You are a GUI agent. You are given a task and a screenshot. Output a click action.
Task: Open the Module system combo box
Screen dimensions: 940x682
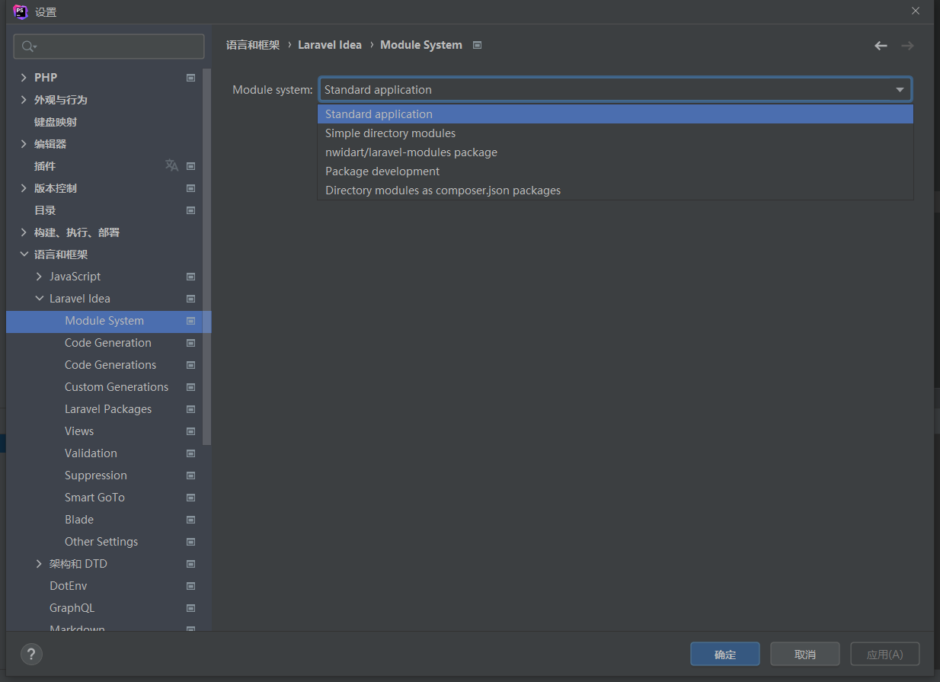[615, 90]
